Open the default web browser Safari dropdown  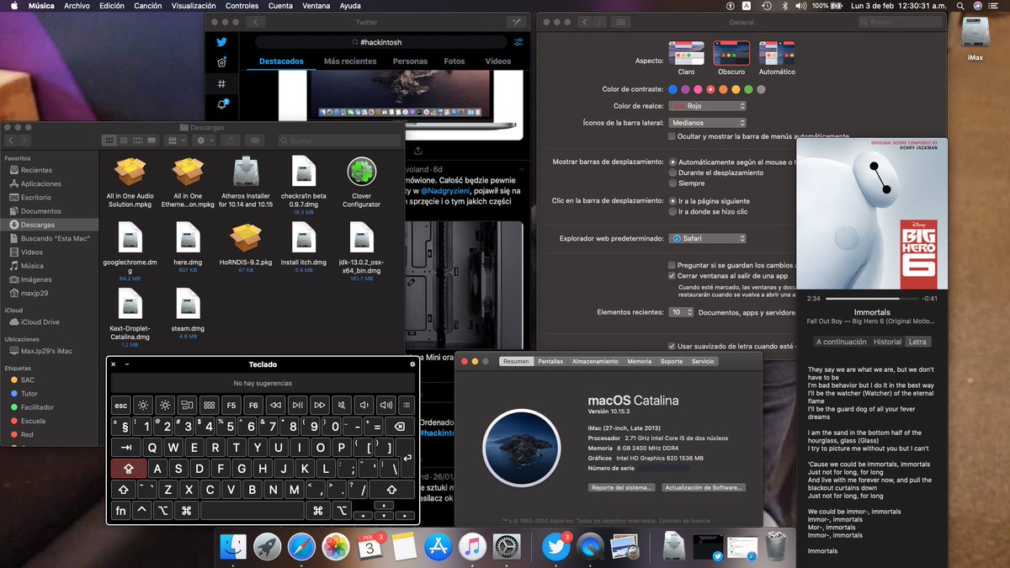tap(707, 239)
